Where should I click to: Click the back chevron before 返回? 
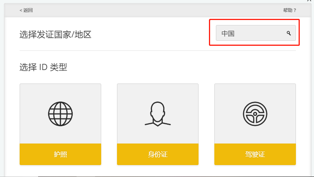click(x=21, y=10)
